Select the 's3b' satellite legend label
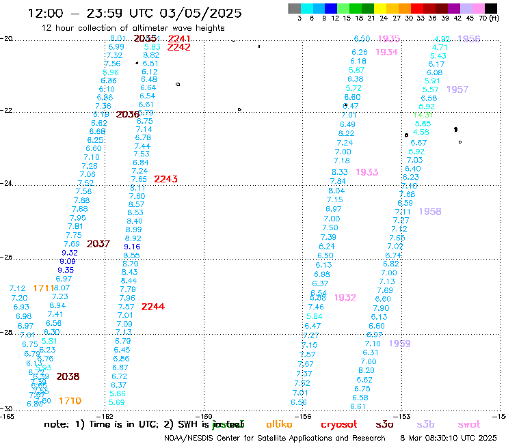506x444 pixels. [x=425, y=424]
